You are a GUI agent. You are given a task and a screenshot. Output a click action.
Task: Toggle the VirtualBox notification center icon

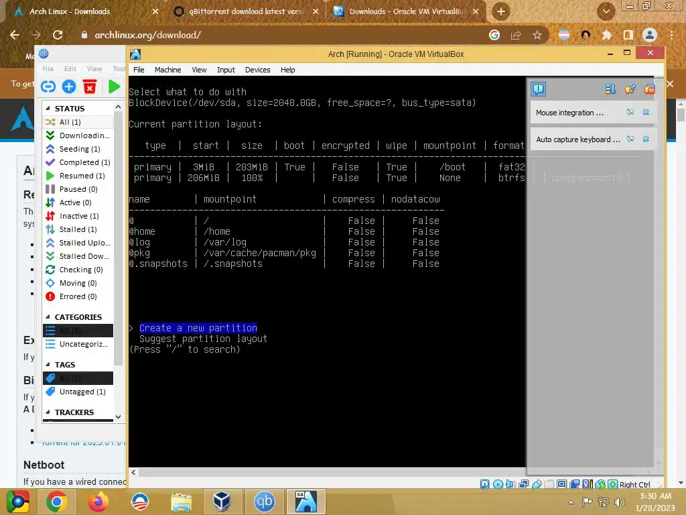point(538,89)
